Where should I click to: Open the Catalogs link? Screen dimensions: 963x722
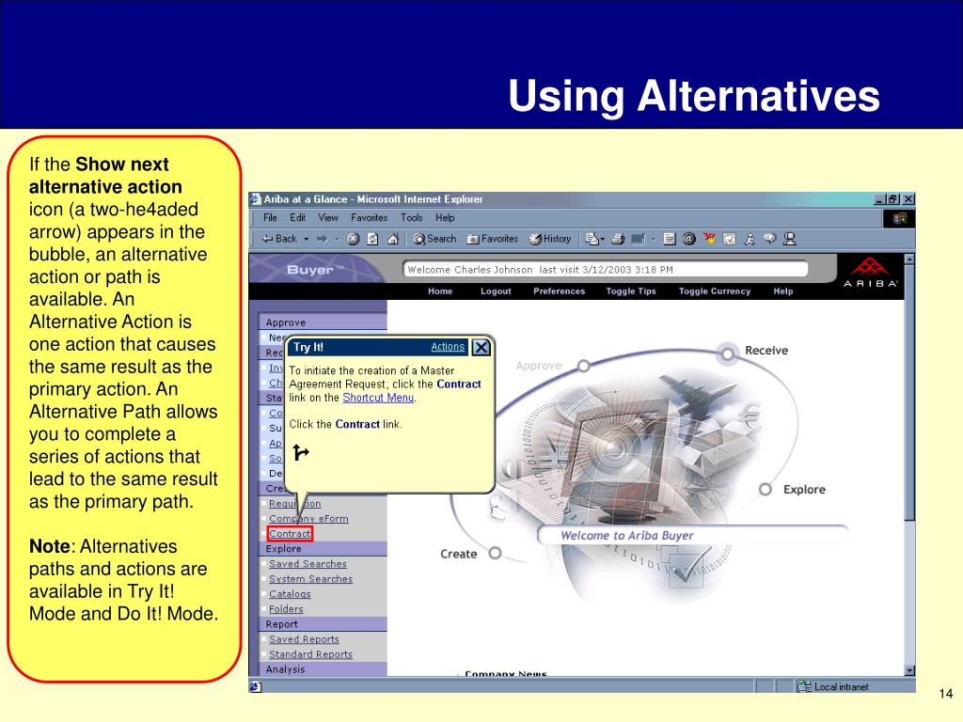tap(290, 594)
